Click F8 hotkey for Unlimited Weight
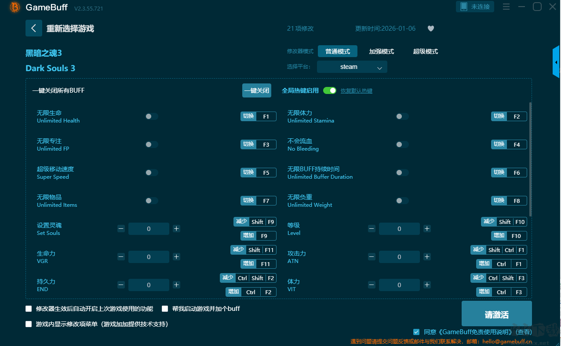 click(x=517, y=201)
